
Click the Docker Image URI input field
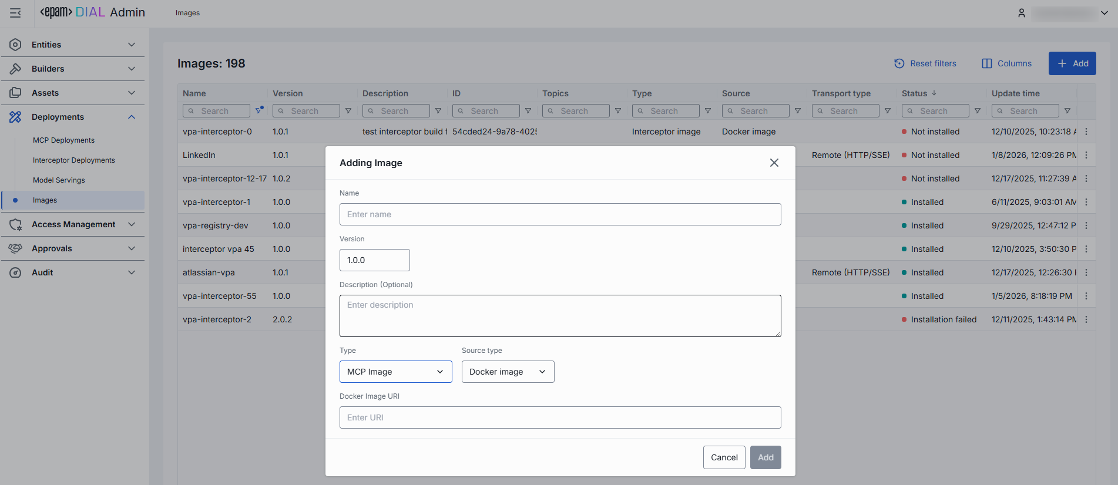coord(560,417)
